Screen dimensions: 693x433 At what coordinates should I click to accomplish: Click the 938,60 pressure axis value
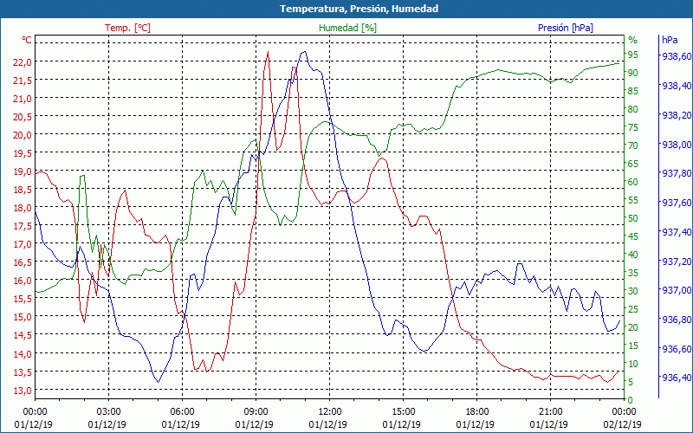coord(677,56)
